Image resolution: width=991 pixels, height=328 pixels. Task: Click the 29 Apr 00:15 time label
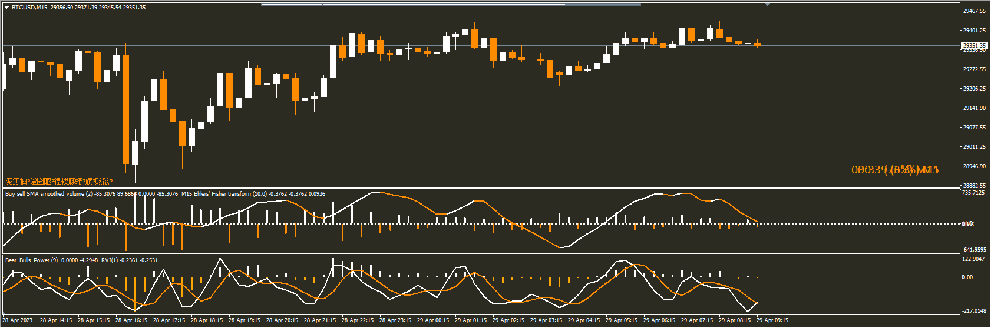click(433, 321)
